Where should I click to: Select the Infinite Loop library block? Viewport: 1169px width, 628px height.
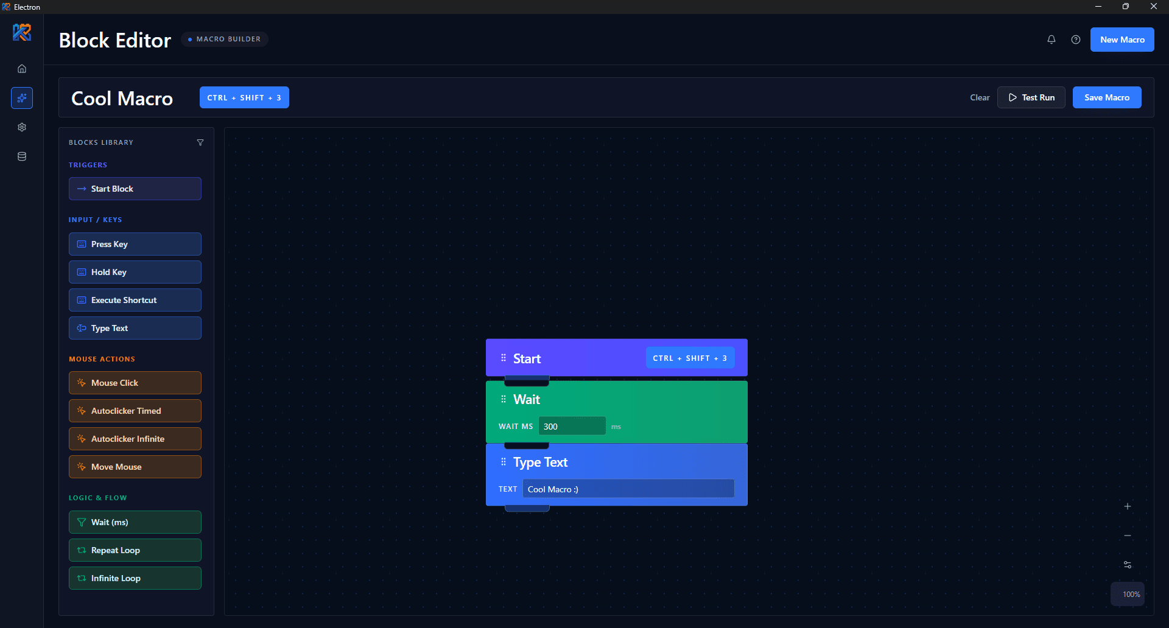pyautogui.click(x=135, y=578)
